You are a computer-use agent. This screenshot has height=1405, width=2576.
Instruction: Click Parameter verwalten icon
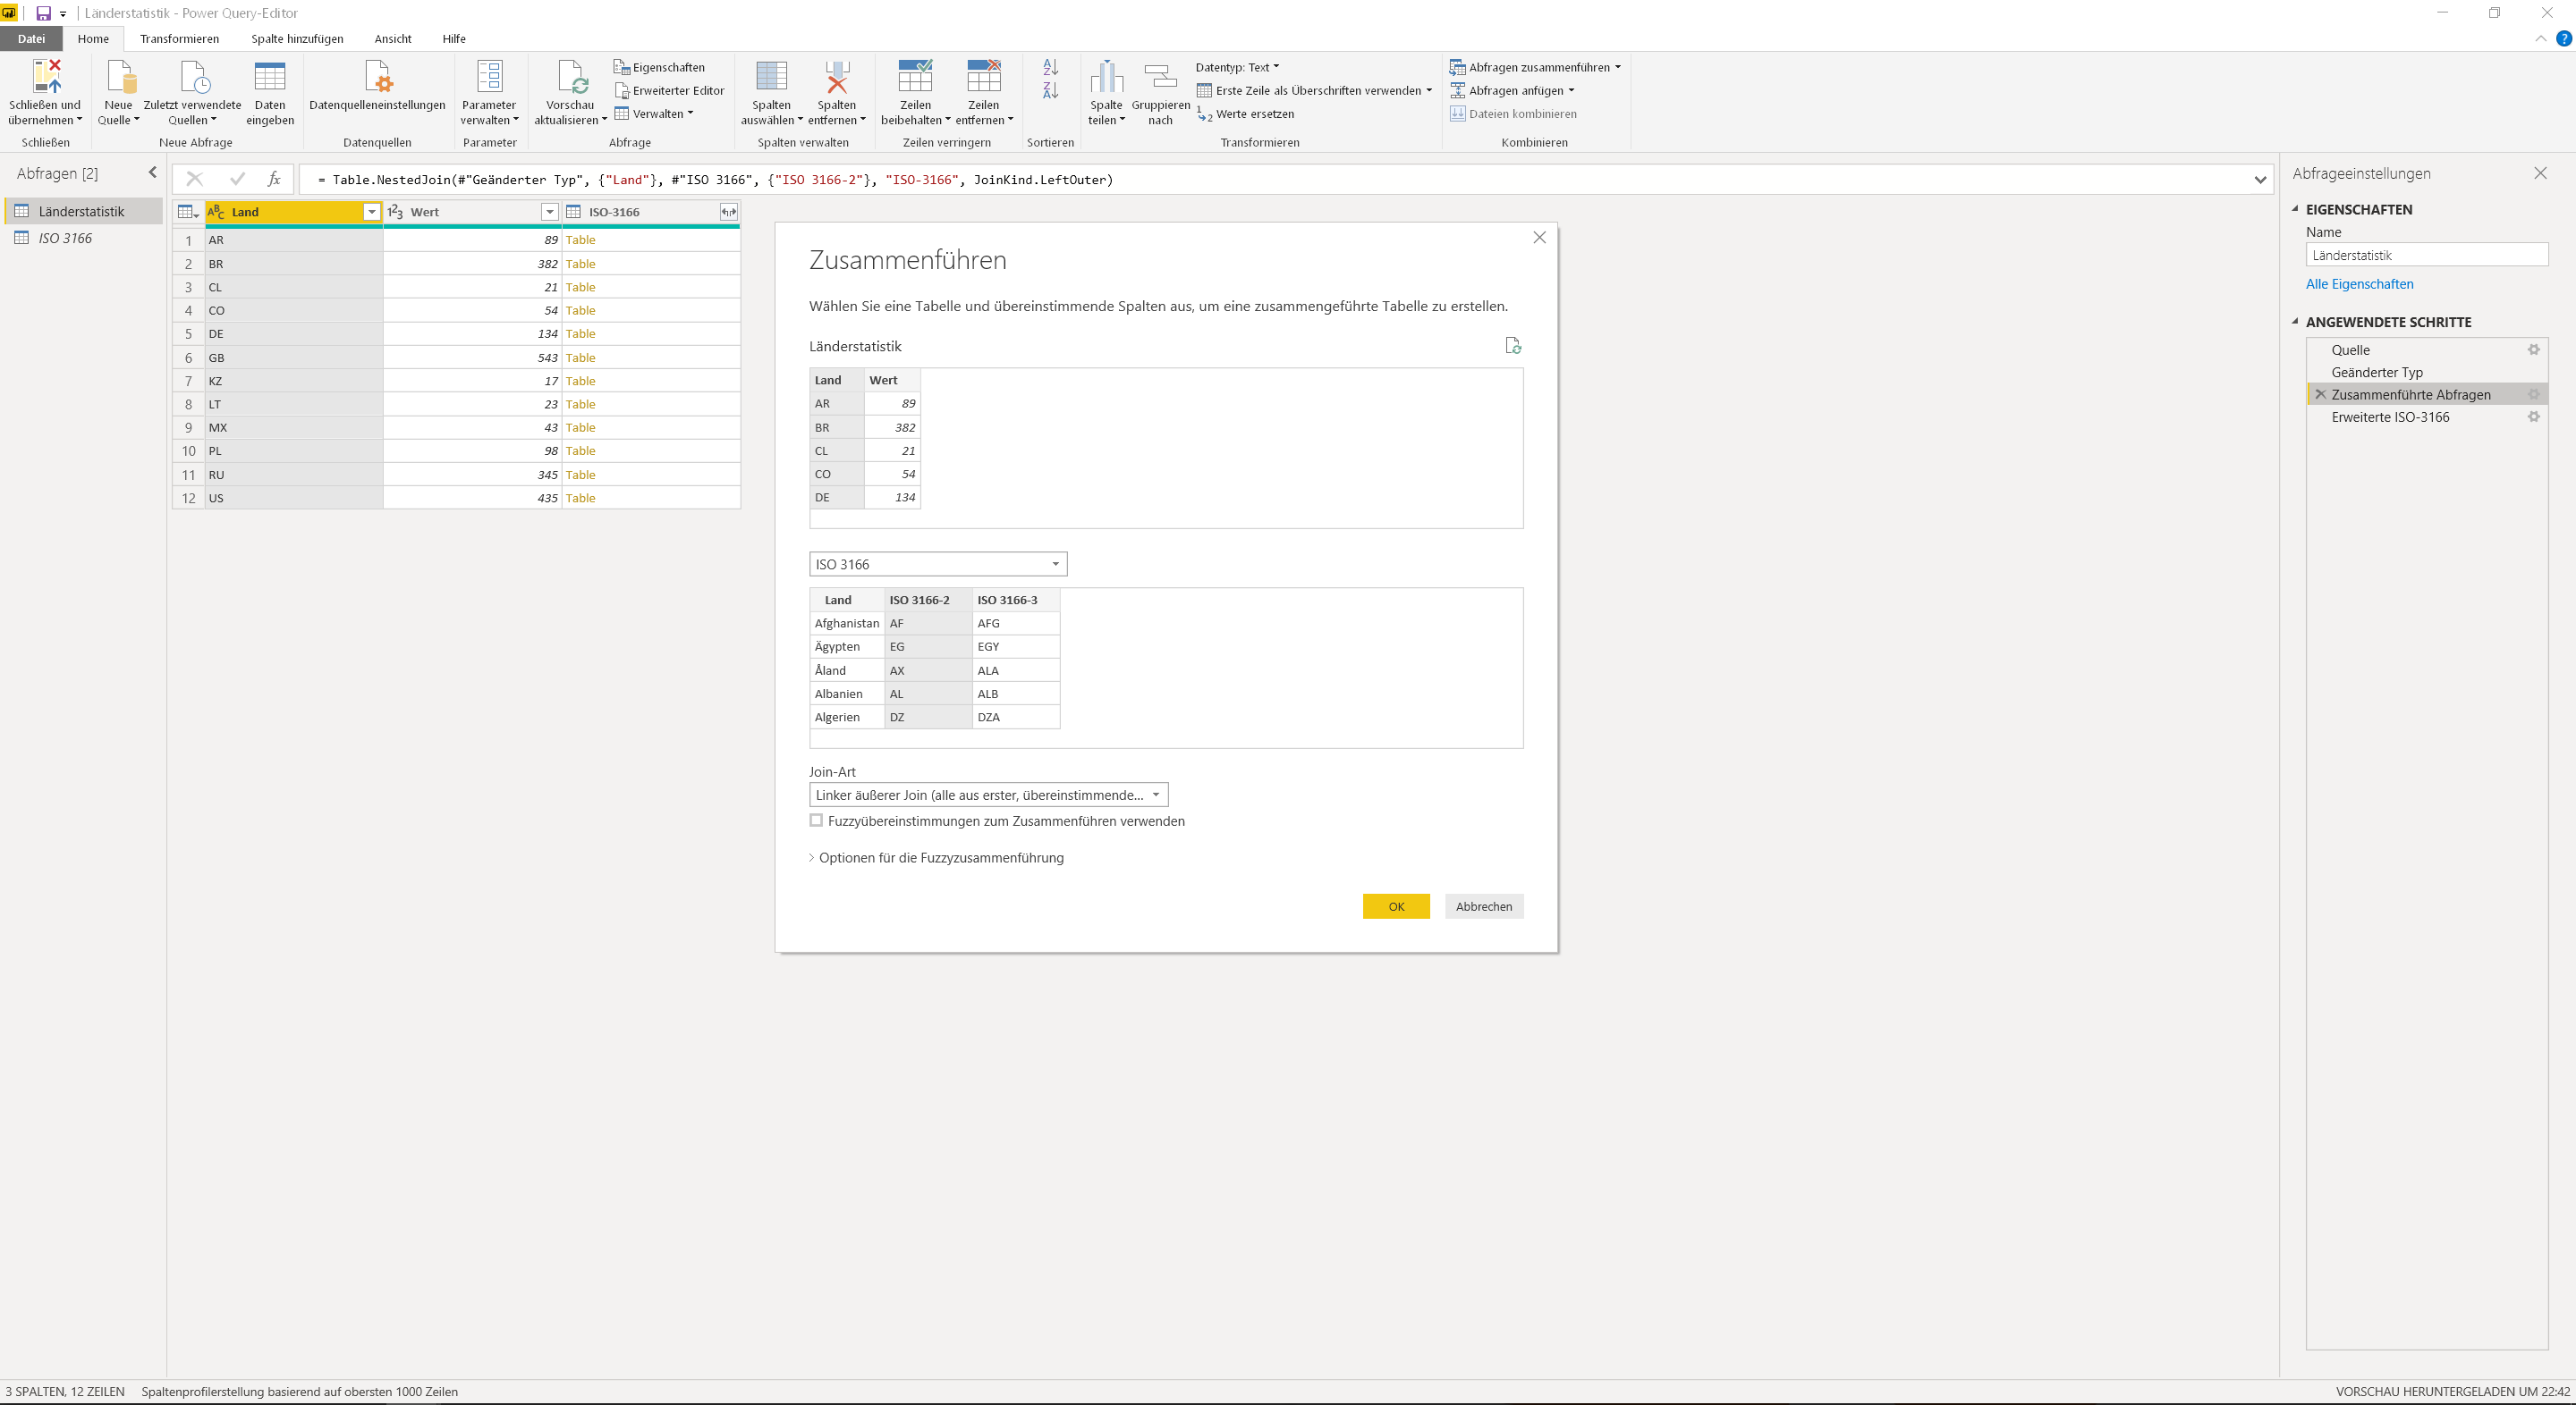[489, 77]
